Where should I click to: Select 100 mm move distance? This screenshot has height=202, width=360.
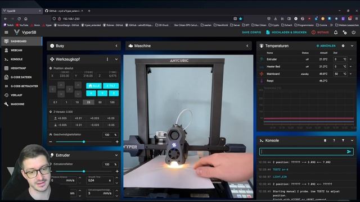[112, 102]
